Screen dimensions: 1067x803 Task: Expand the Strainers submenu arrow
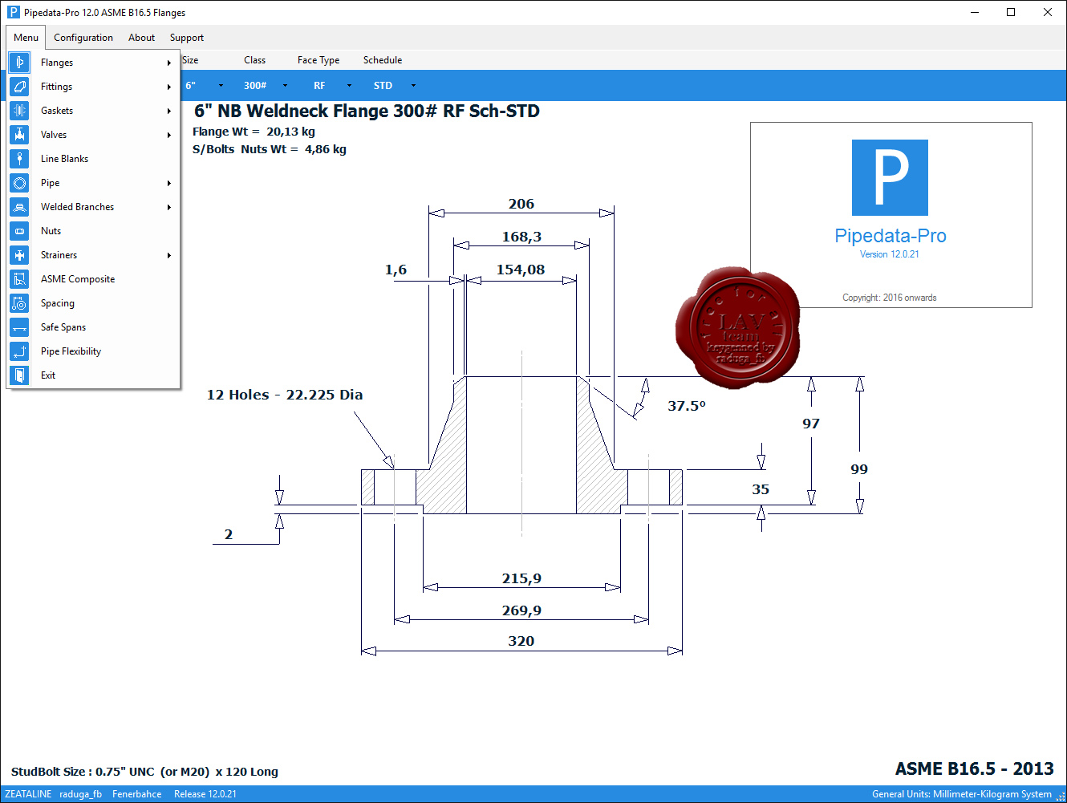(169, 255)
